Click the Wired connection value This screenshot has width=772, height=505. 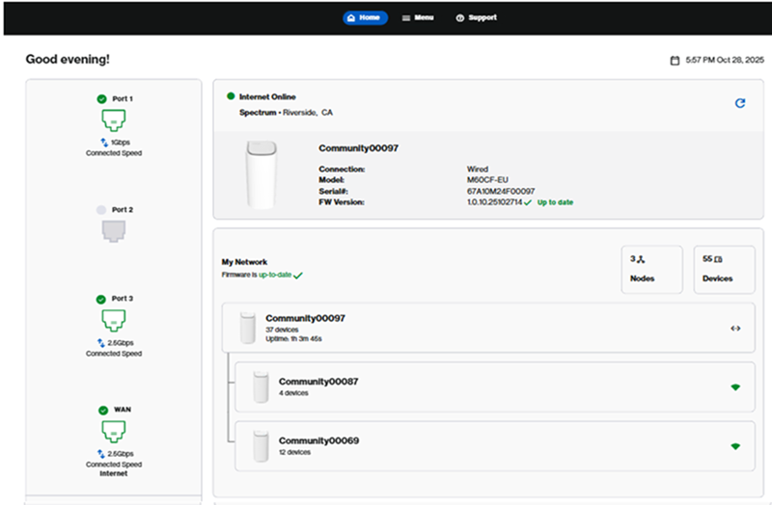(x=478, y=170)
